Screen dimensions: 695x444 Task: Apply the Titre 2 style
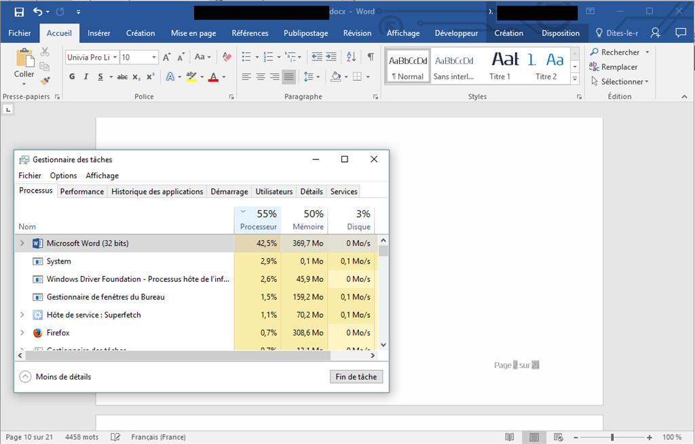[x=546, y=66]
